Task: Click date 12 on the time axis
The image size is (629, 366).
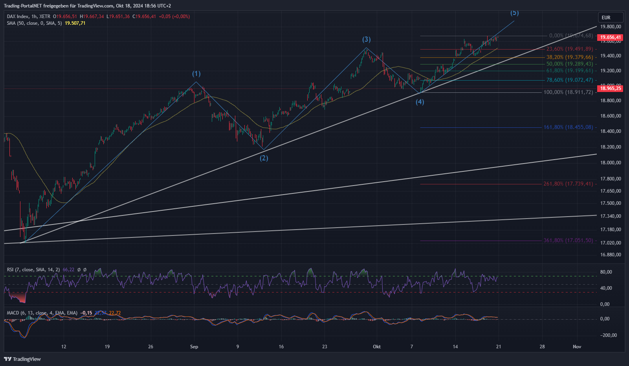Action: tap(64, 347)
